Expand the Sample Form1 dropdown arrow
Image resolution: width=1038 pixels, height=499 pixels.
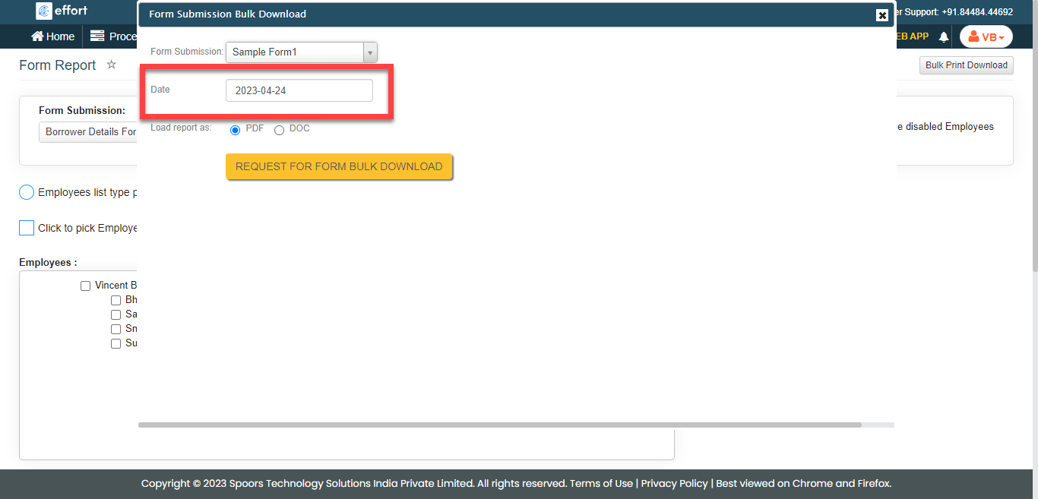click(370, 52)
